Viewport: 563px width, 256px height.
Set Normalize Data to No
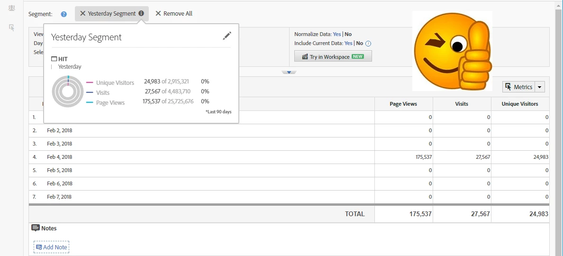[x=348, y=34]
